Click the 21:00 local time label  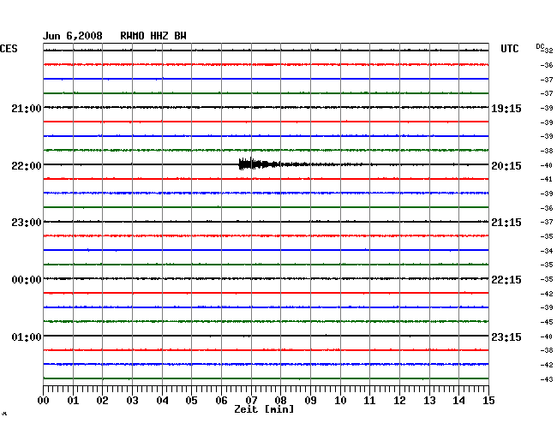click(x=27, y=108)
